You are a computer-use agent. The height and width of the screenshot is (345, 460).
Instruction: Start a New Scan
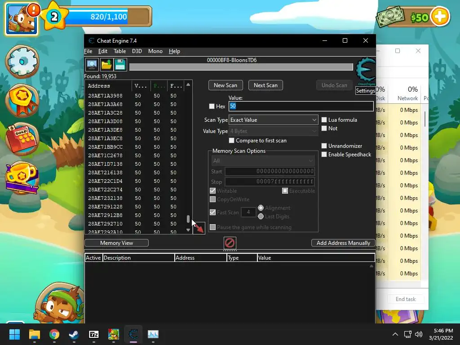(226, 85)
